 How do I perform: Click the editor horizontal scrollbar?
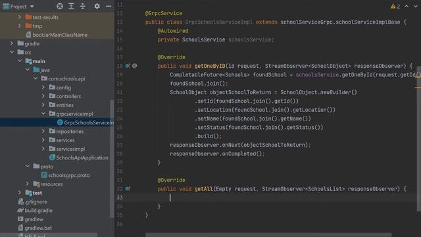268,235
